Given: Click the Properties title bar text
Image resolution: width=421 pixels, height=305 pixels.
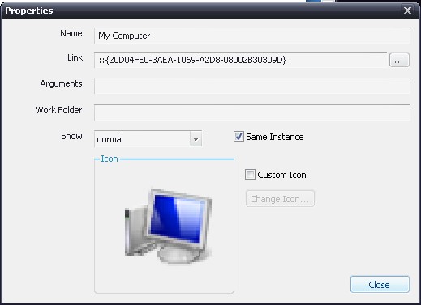Looking at the screenshot, I should coord(29,11).
